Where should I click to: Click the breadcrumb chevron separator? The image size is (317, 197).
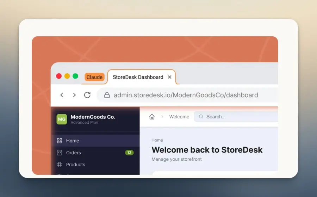click(162, 117)
